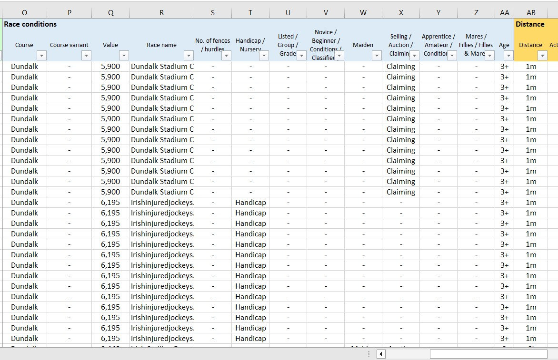The width and height of the screenshot is (558, 360).
Task: Open the 'Novice / Beginner / Conditions / Classified' filter
Action: tap(339, 55)
